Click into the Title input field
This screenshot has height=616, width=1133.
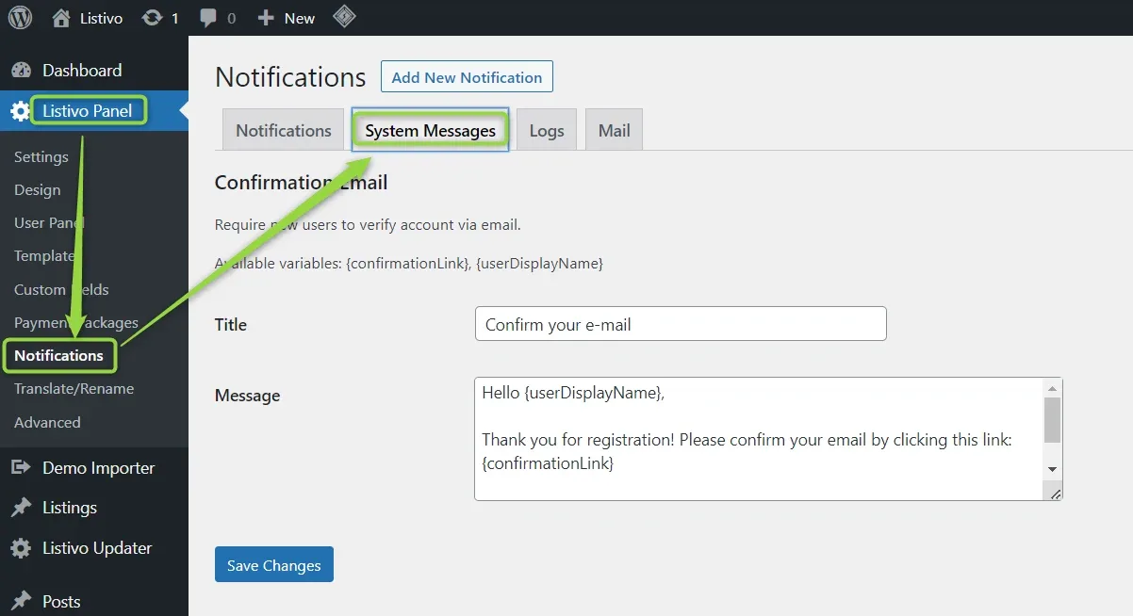(681, 323)
